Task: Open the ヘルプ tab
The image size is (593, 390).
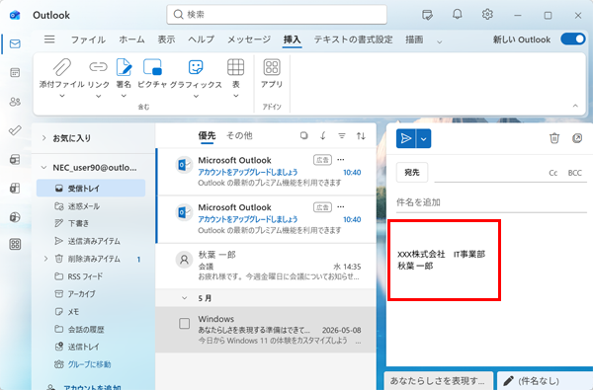Action: point(202,39)
